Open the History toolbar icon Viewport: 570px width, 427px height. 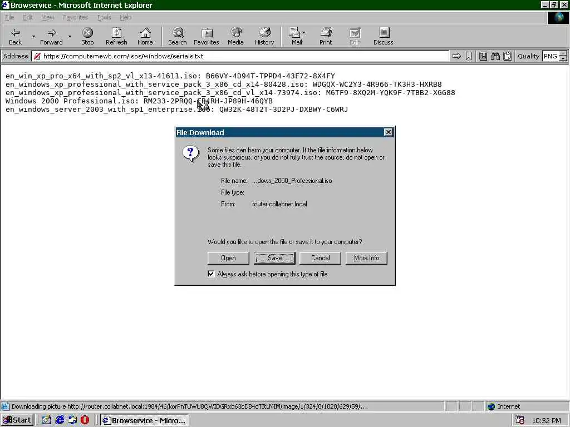click(x=264, y=36)
